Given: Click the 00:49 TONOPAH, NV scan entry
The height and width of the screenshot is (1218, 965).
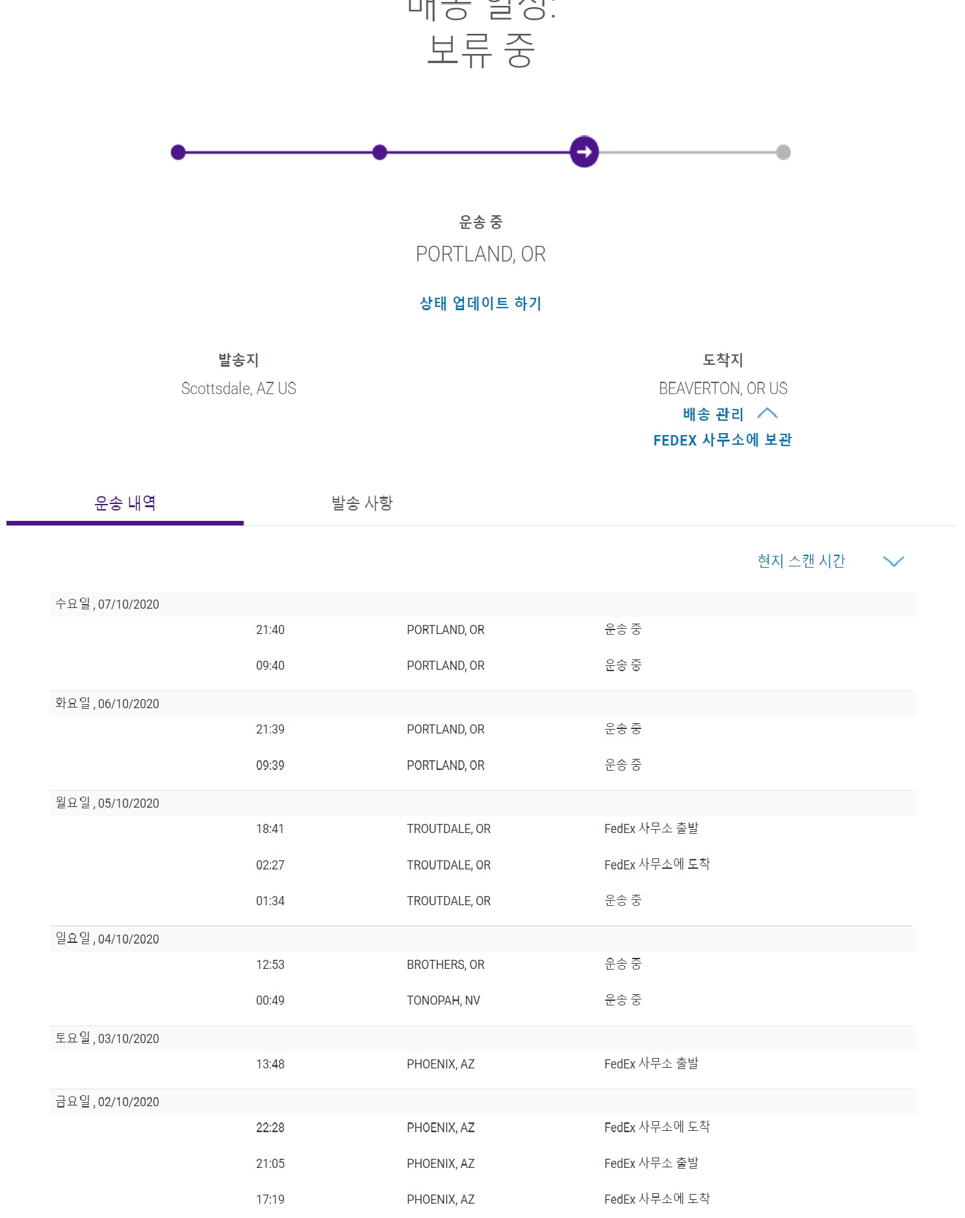Looking at the screenshot, I should point(444,1000).
